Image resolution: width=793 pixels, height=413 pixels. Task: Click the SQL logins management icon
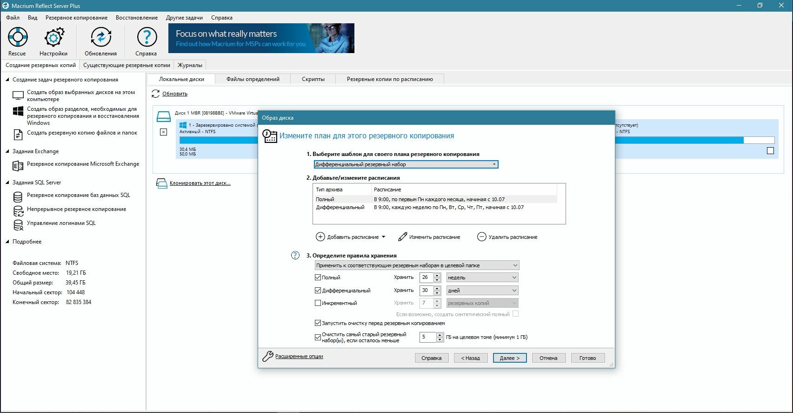pos(18,225)
